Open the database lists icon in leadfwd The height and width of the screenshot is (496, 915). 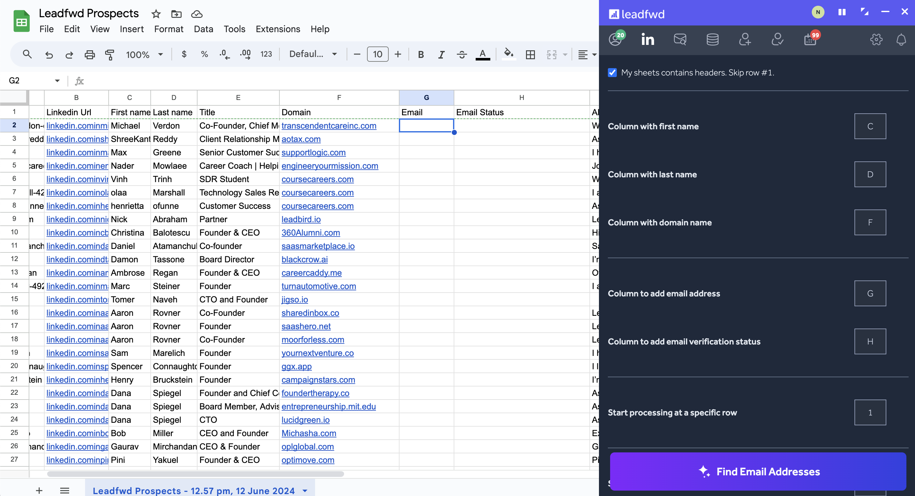[x=713, y=39]
